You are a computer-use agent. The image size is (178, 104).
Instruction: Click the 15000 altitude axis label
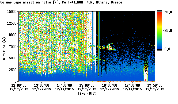click(12, 11)
